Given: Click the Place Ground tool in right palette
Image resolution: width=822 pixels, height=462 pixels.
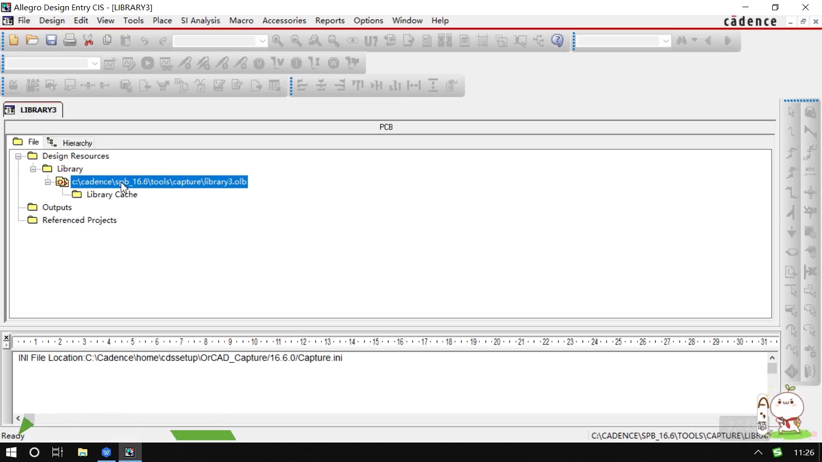Looking at the screenshot, I should pos(792,232).
